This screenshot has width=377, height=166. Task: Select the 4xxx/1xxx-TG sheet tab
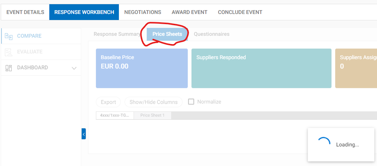click(115, 115)
